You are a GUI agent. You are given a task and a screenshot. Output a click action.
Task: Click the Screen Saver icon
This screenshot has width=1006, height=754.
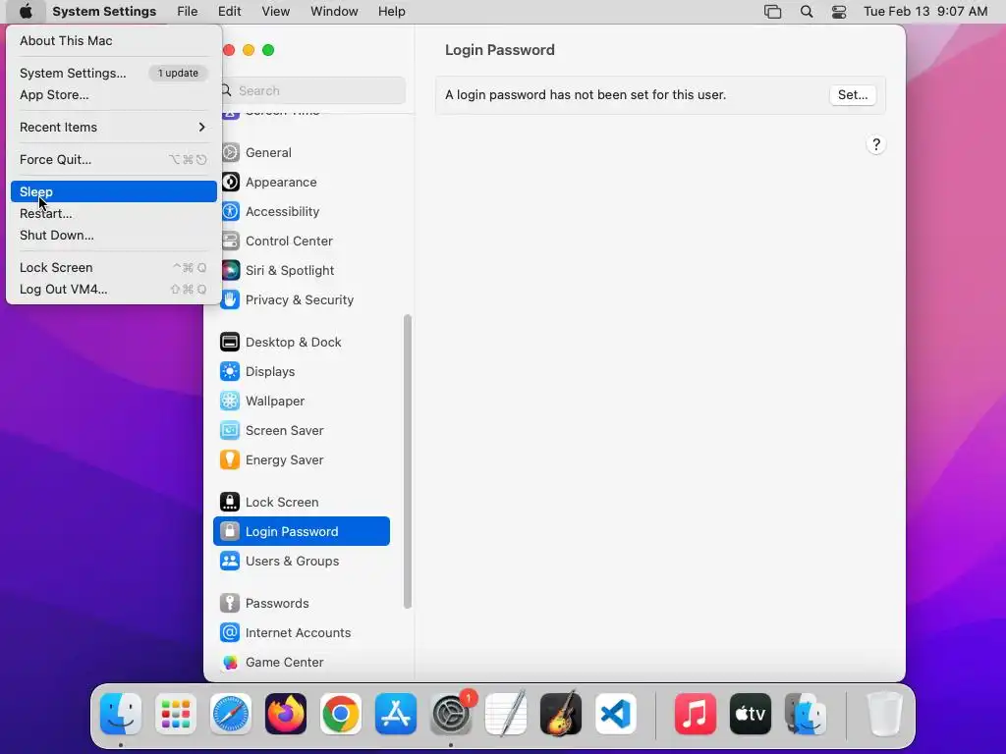click(230, 431)
